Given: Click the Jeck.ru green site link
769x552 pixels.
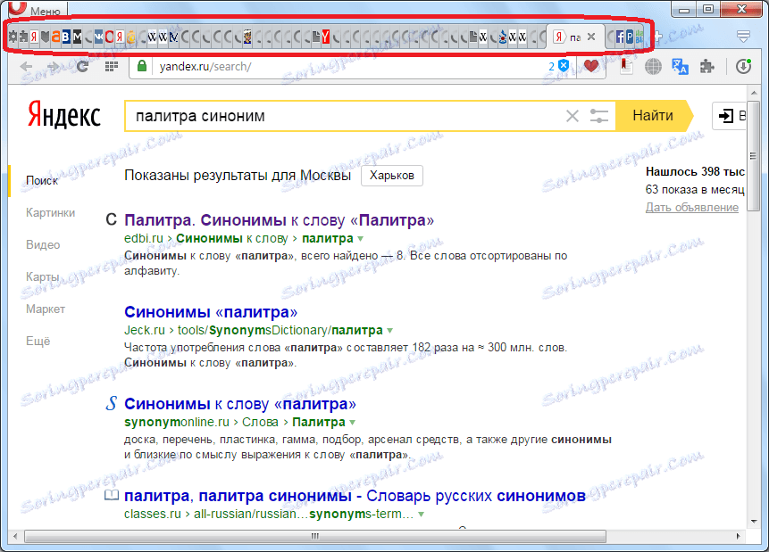Looking at the screenshot, I should [145, 331].
